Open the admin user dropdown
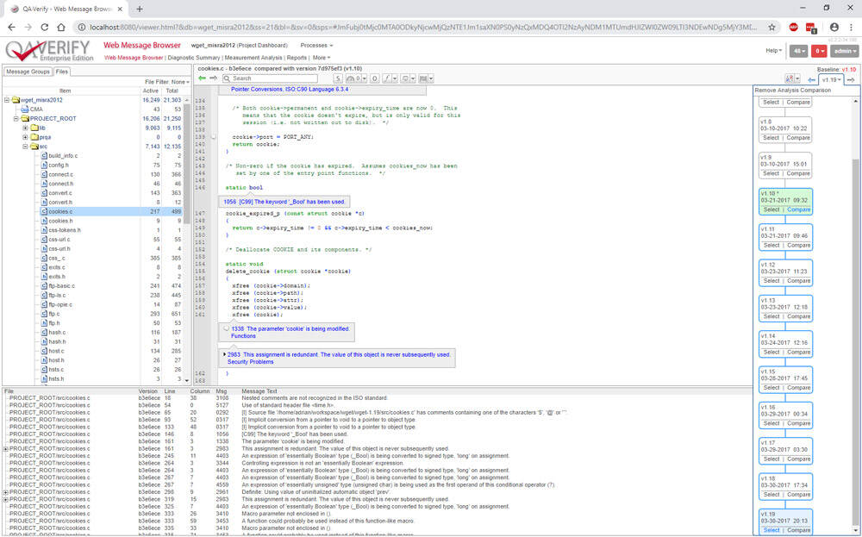The height and width of the screenshot is (537, 862). pos(845,51)
